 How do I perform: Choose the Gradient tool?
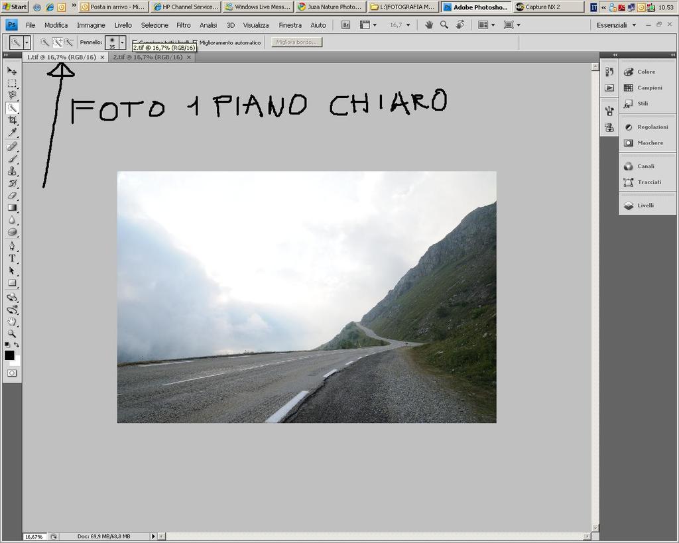12,208
